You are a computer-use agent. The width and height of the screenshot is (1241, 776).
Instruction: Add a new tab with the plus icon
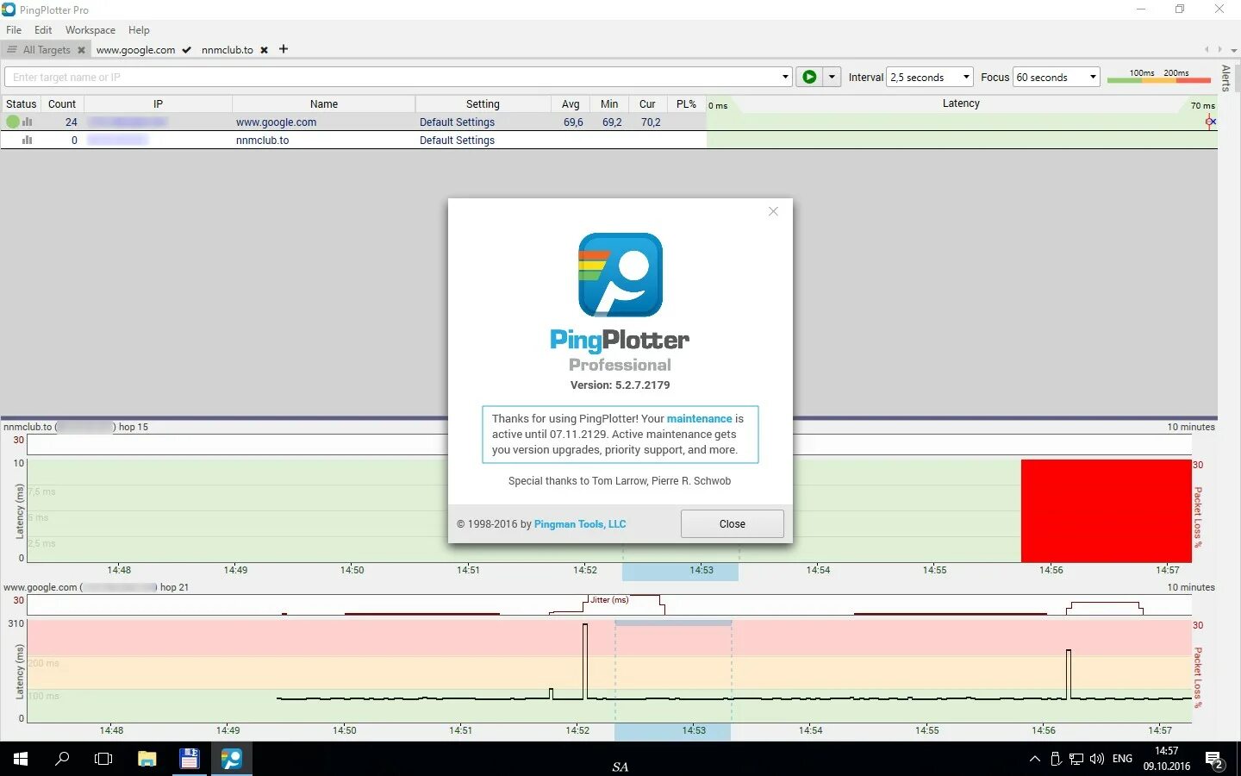pyautogui.click(x=283, y=49)
